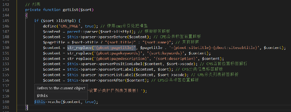Click the closing brace on line 161

pyautogui.click(x=26, y=107)
